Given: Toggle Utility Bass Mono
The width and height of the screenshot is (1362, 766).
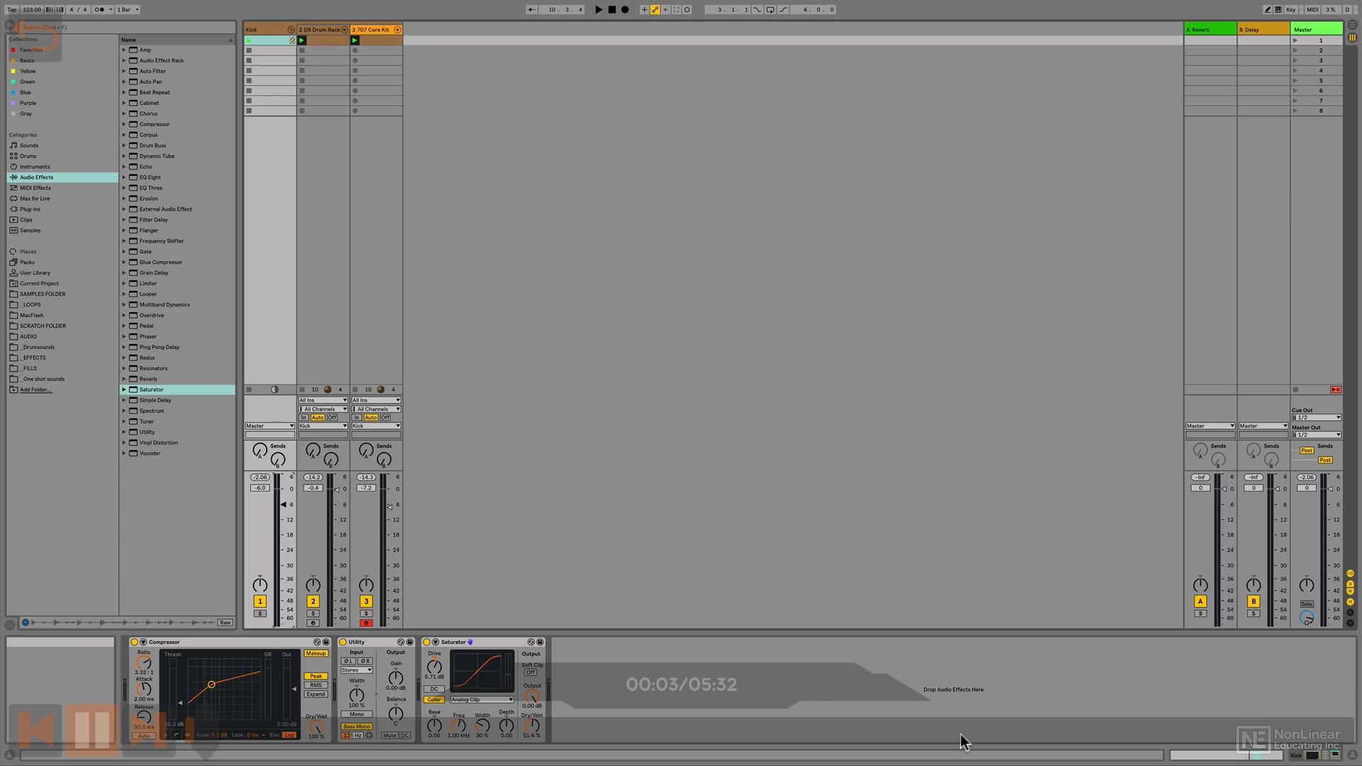Looking at the screenshot, I should 357,726.
